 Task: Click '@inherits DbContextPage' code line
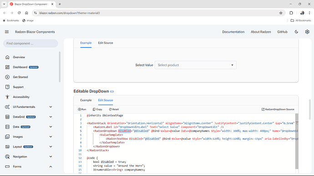(105, 116)
